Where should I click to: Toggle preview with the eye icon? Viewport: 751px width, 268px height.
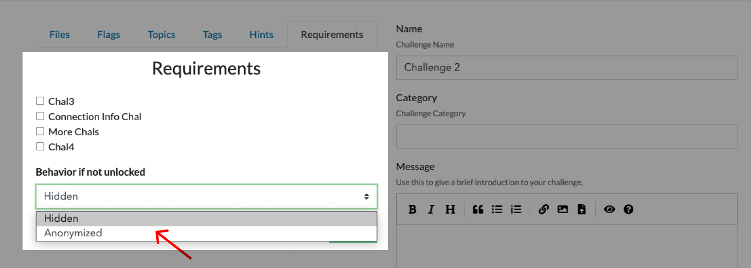pyautogui.click(x=609, y=209)
